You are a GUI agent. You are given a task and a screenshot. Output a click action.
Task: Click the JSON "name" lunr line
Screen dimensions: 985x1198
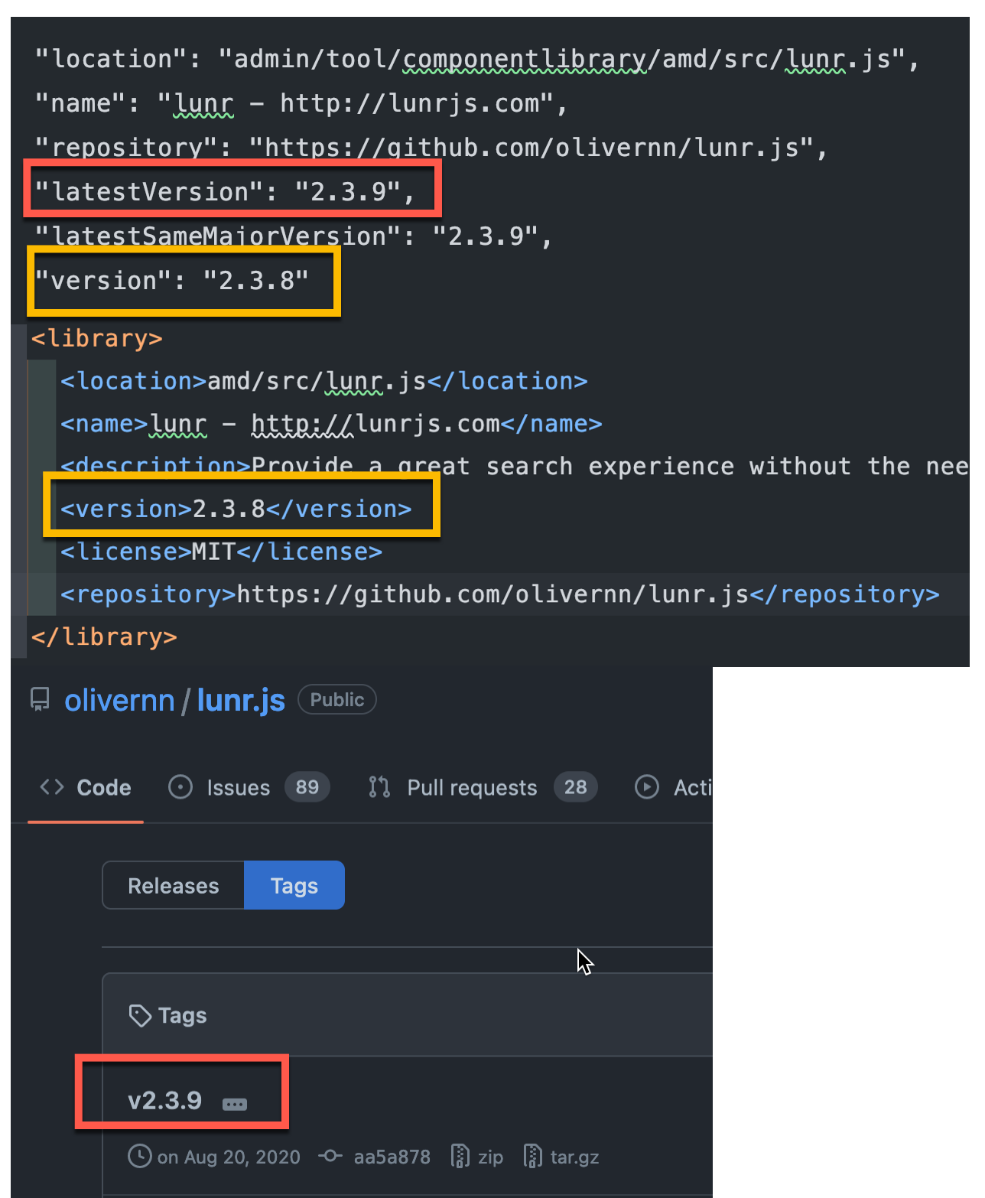(x=301, y=103)
